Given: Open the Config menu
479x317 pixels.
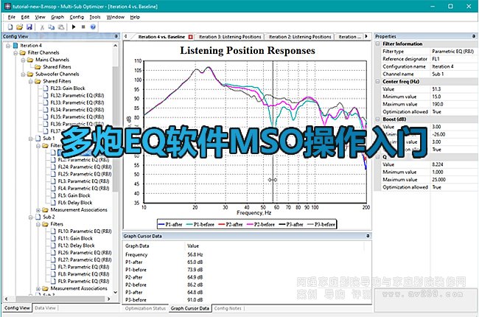Looking at the screenshot, I should [x=77, y=17].
